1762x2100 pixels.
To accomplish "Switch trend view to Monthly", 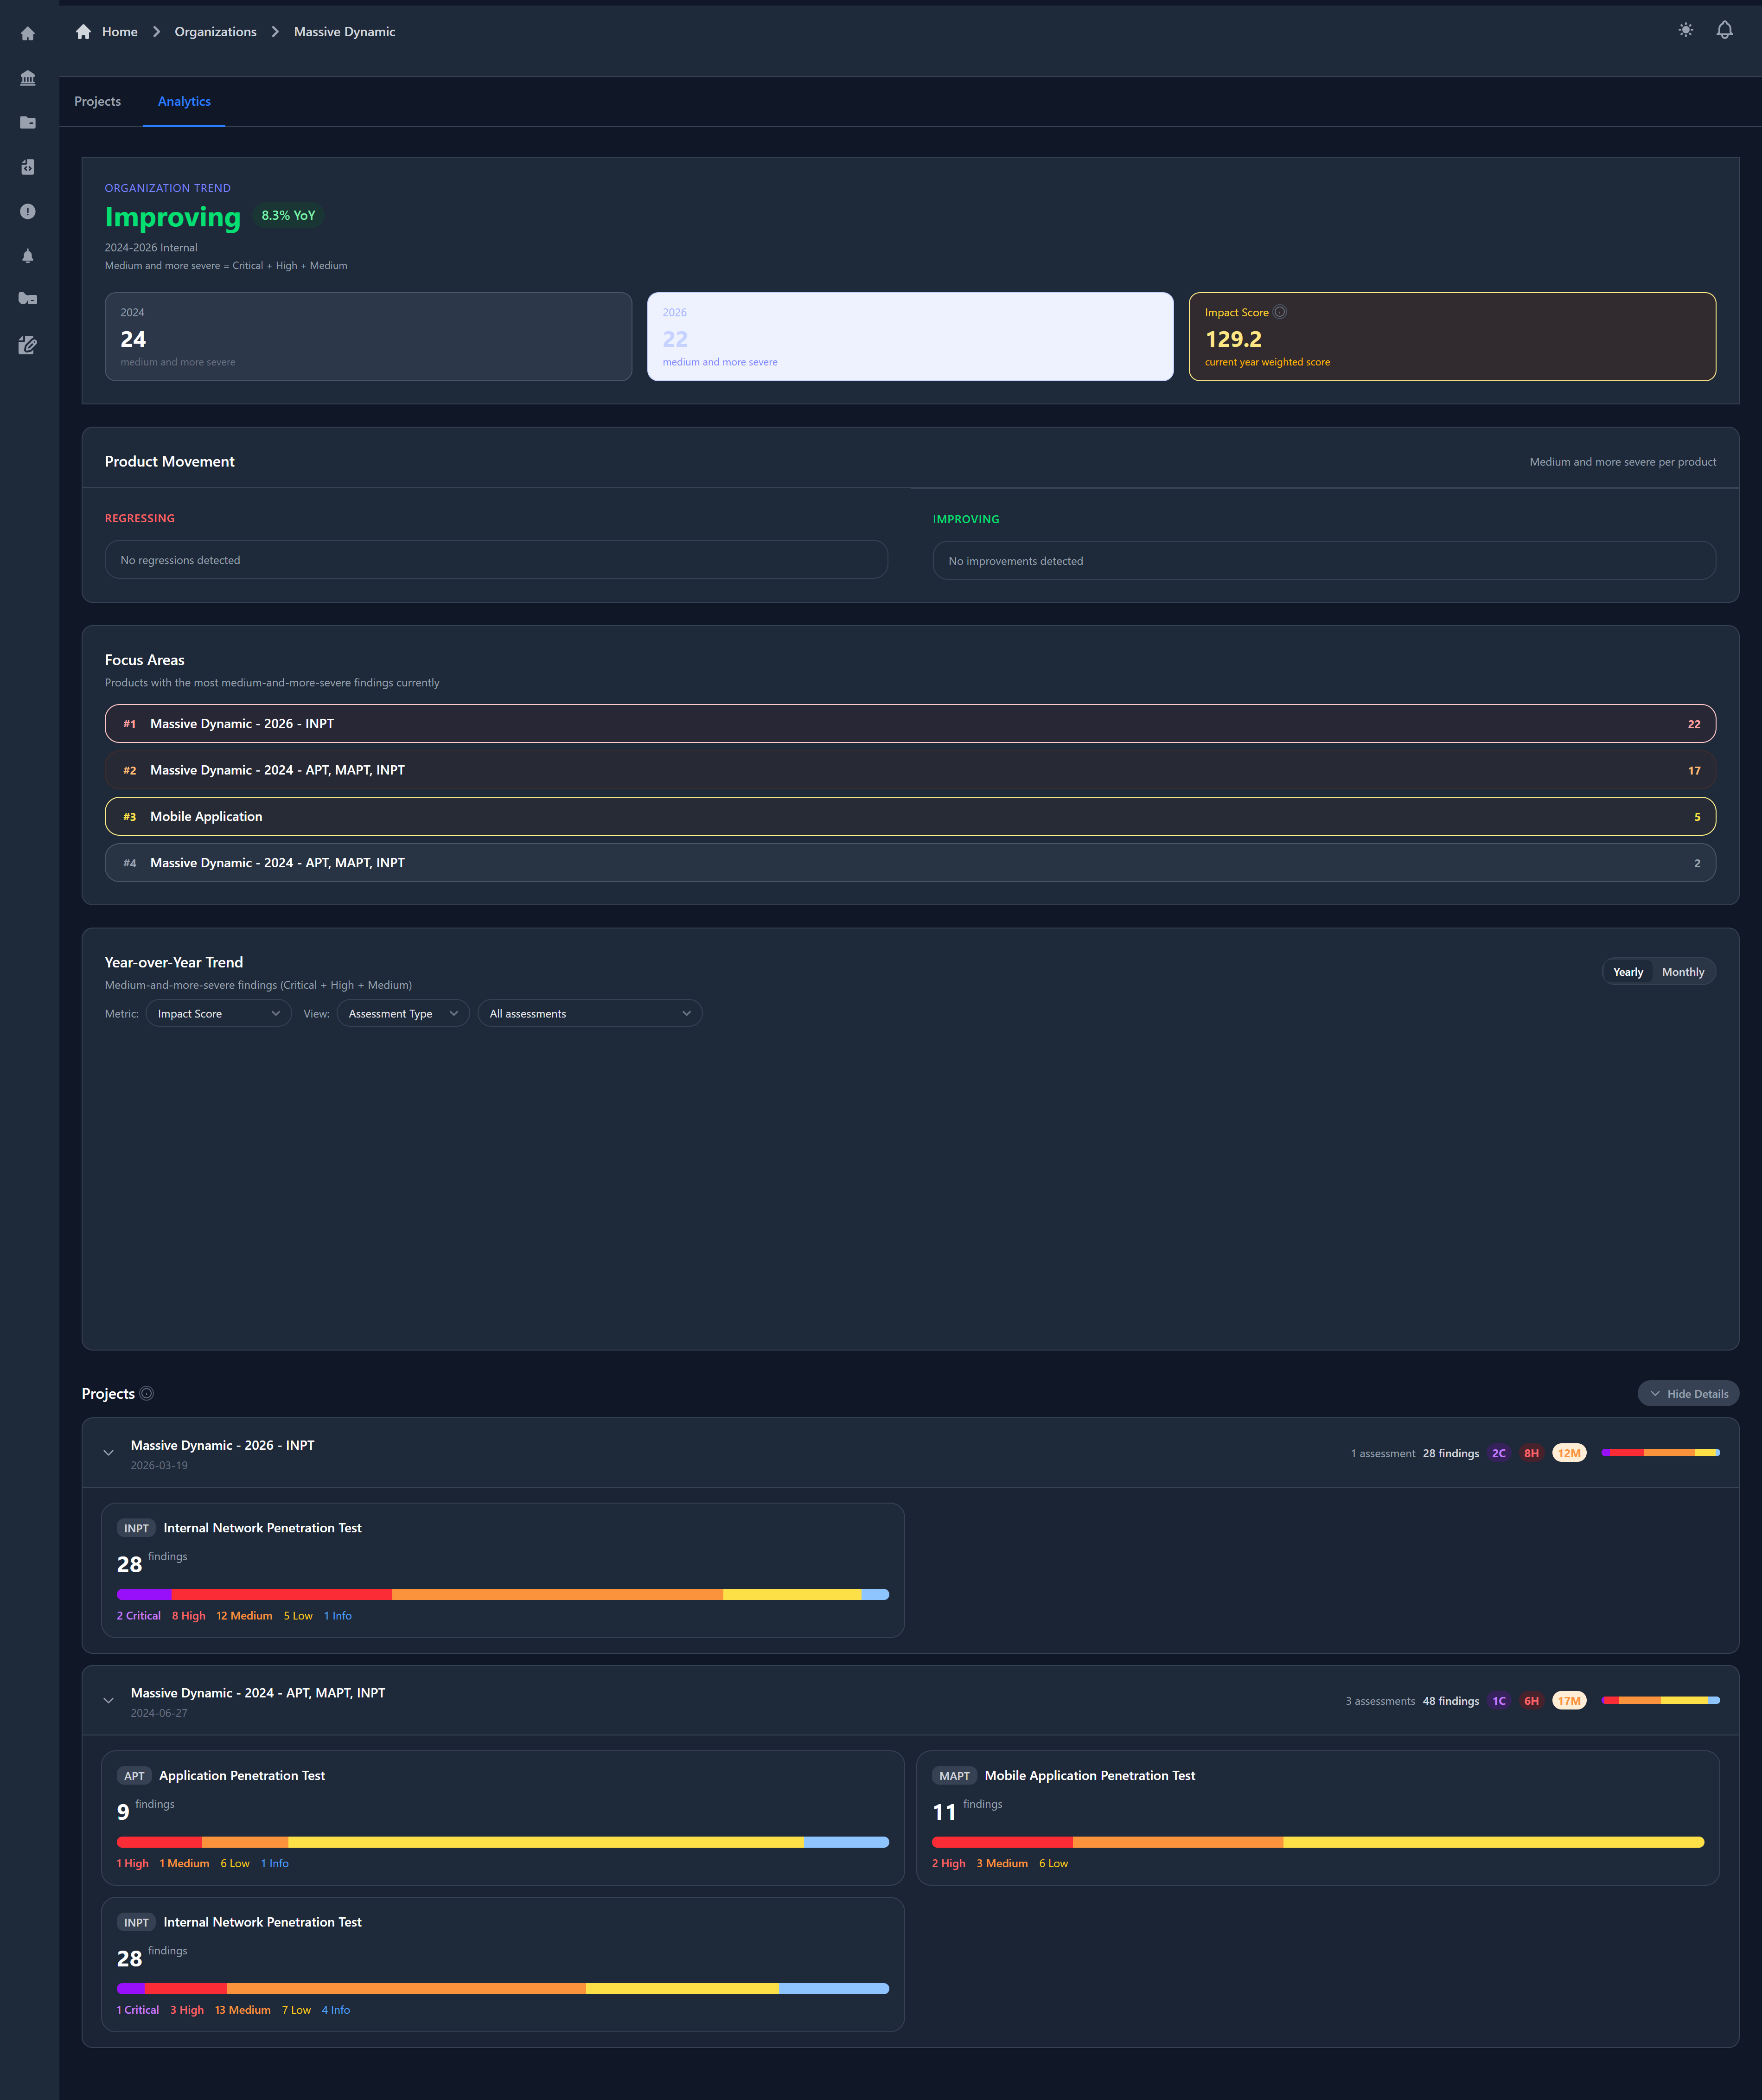I will click(x=1683, y=971).
